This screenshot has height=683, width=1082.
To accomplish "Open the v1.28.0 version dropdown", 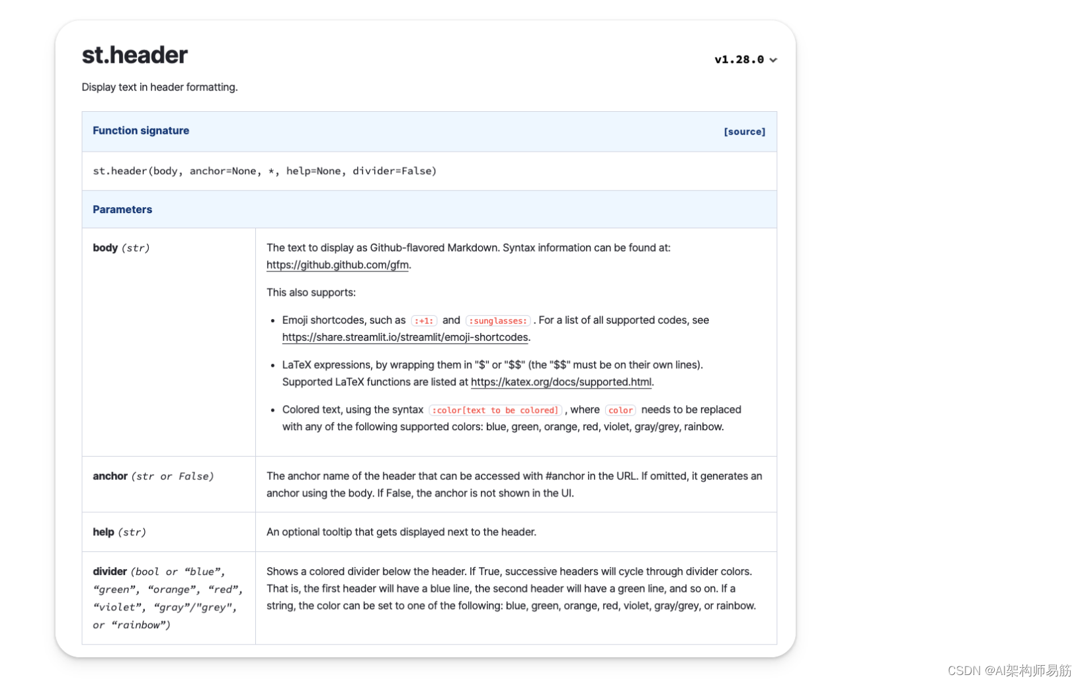I will (745, 60).
